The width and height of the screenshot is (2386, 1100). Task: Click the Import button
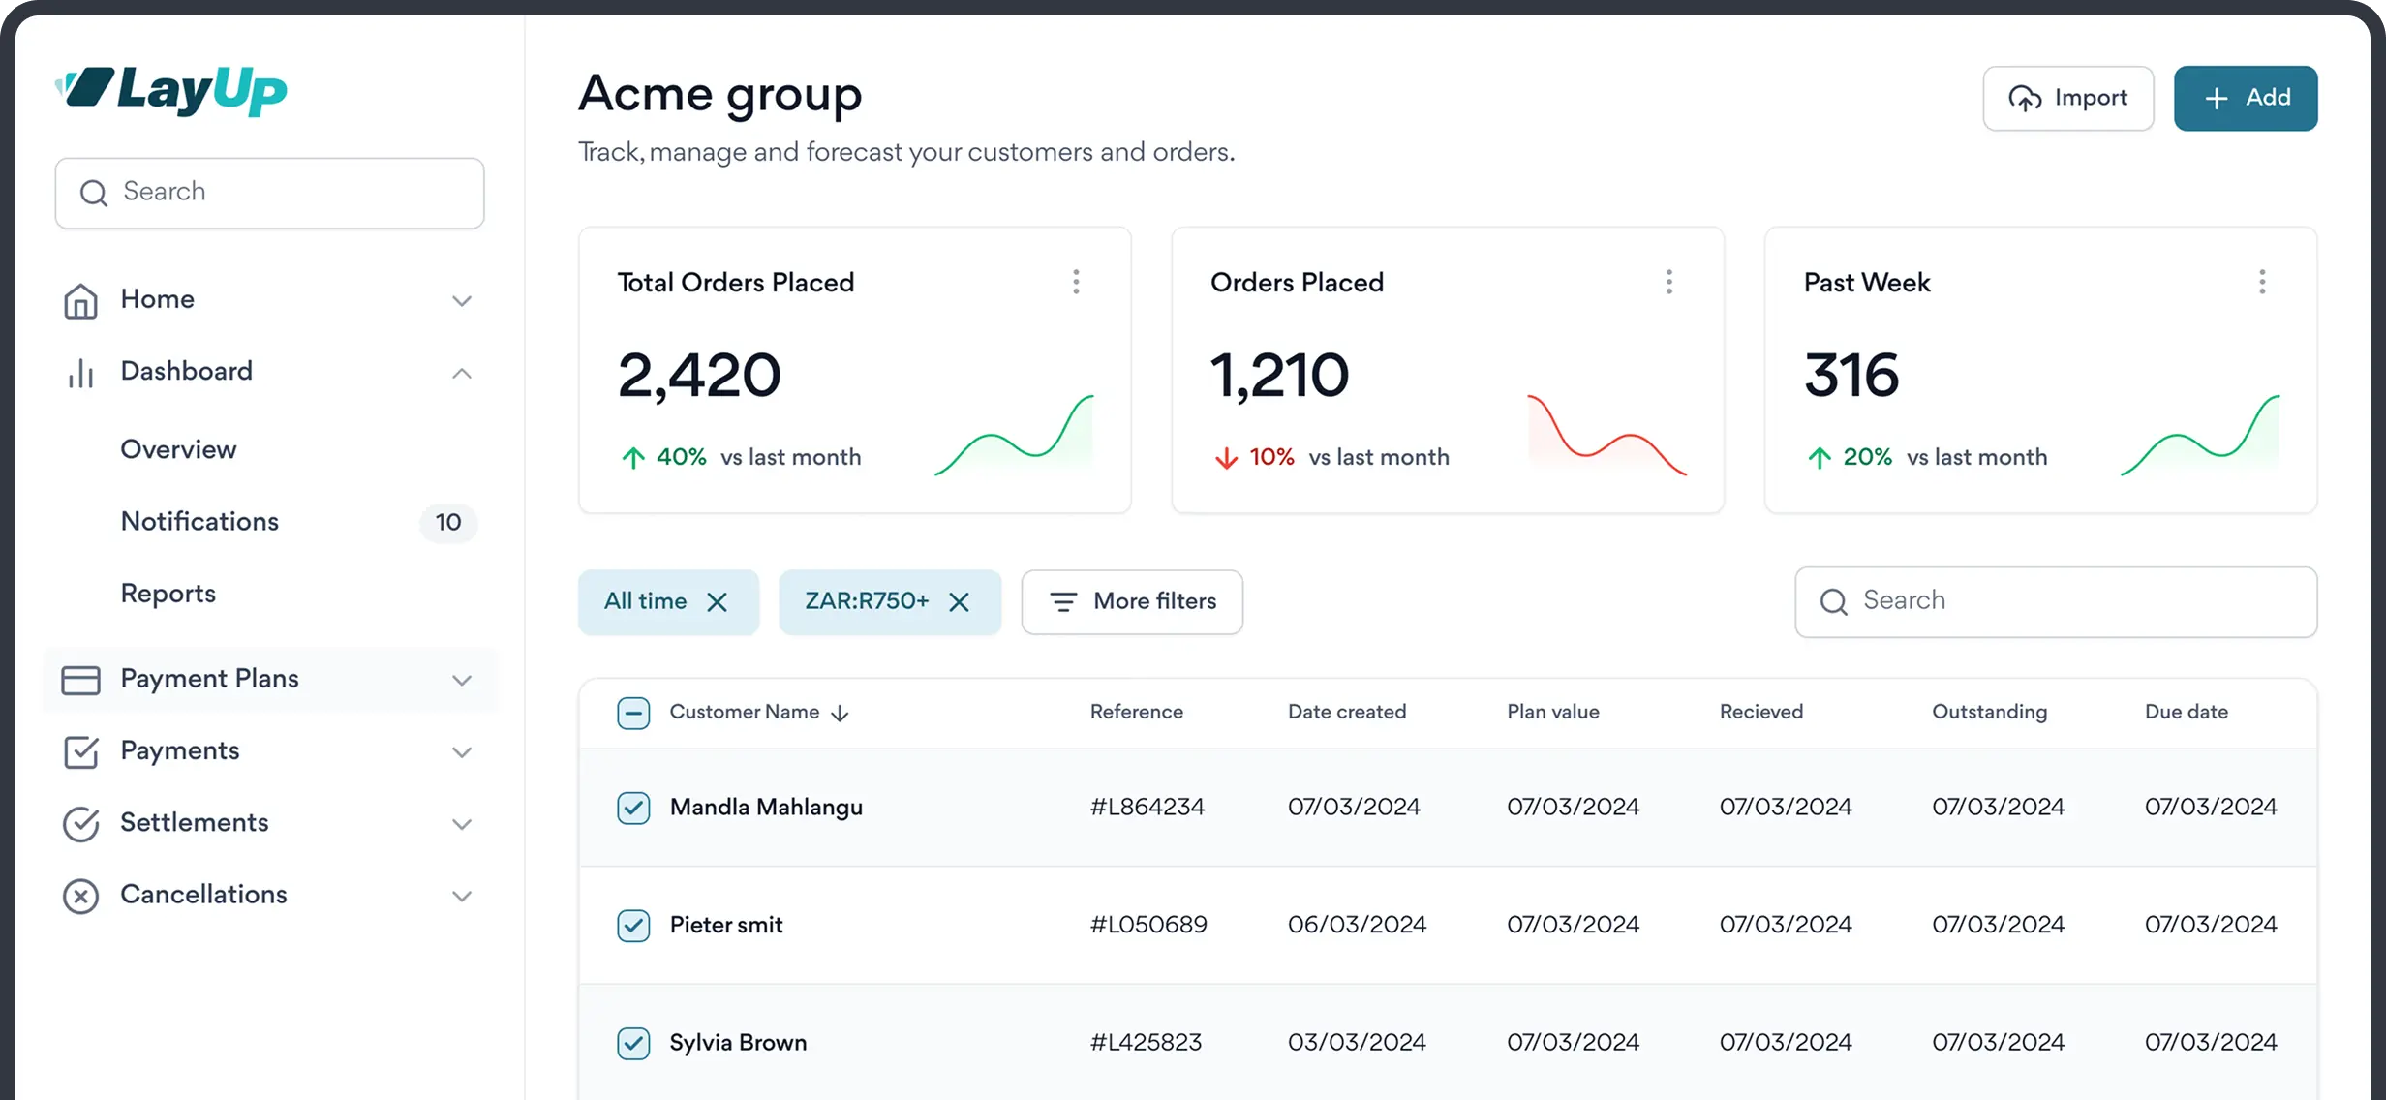[x=2067, y=98]
